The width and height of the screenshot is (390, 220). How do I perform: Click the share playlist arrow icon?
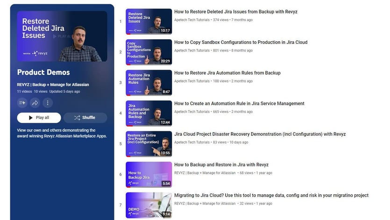(35, 103)
